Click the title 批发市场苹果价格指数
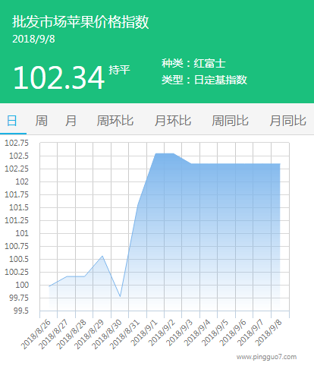The image size is (314, 366). tap(80, 22)
